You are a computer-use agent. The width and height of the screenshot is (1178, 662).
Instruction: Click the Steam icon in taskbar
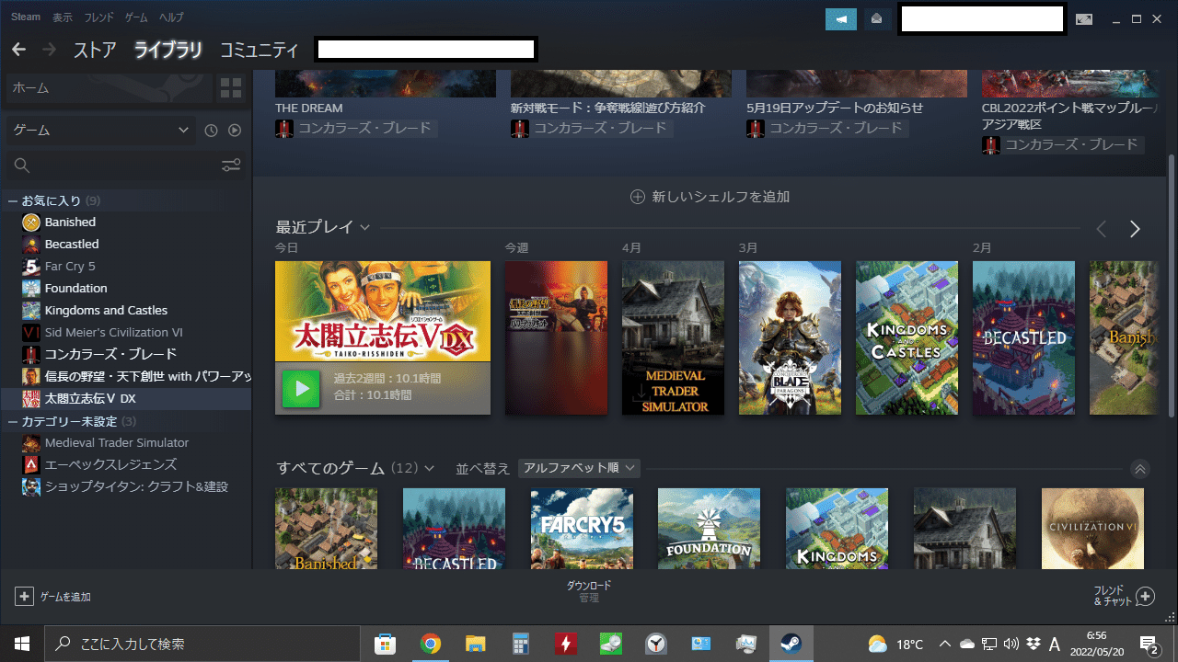point(791,644)
